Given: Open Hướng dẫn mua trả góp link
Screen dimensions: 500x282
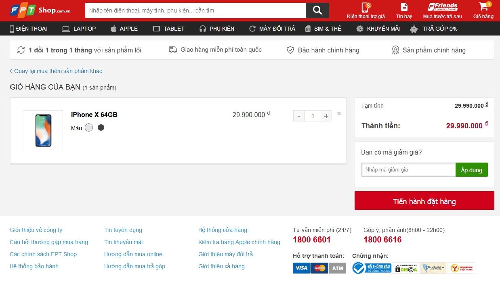Looking at the screenshot, I should 134,266.
